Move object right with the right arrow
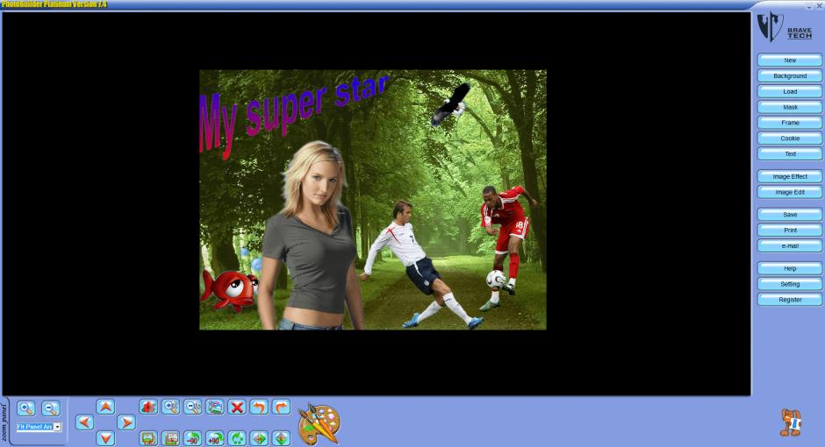 (126, 422)
